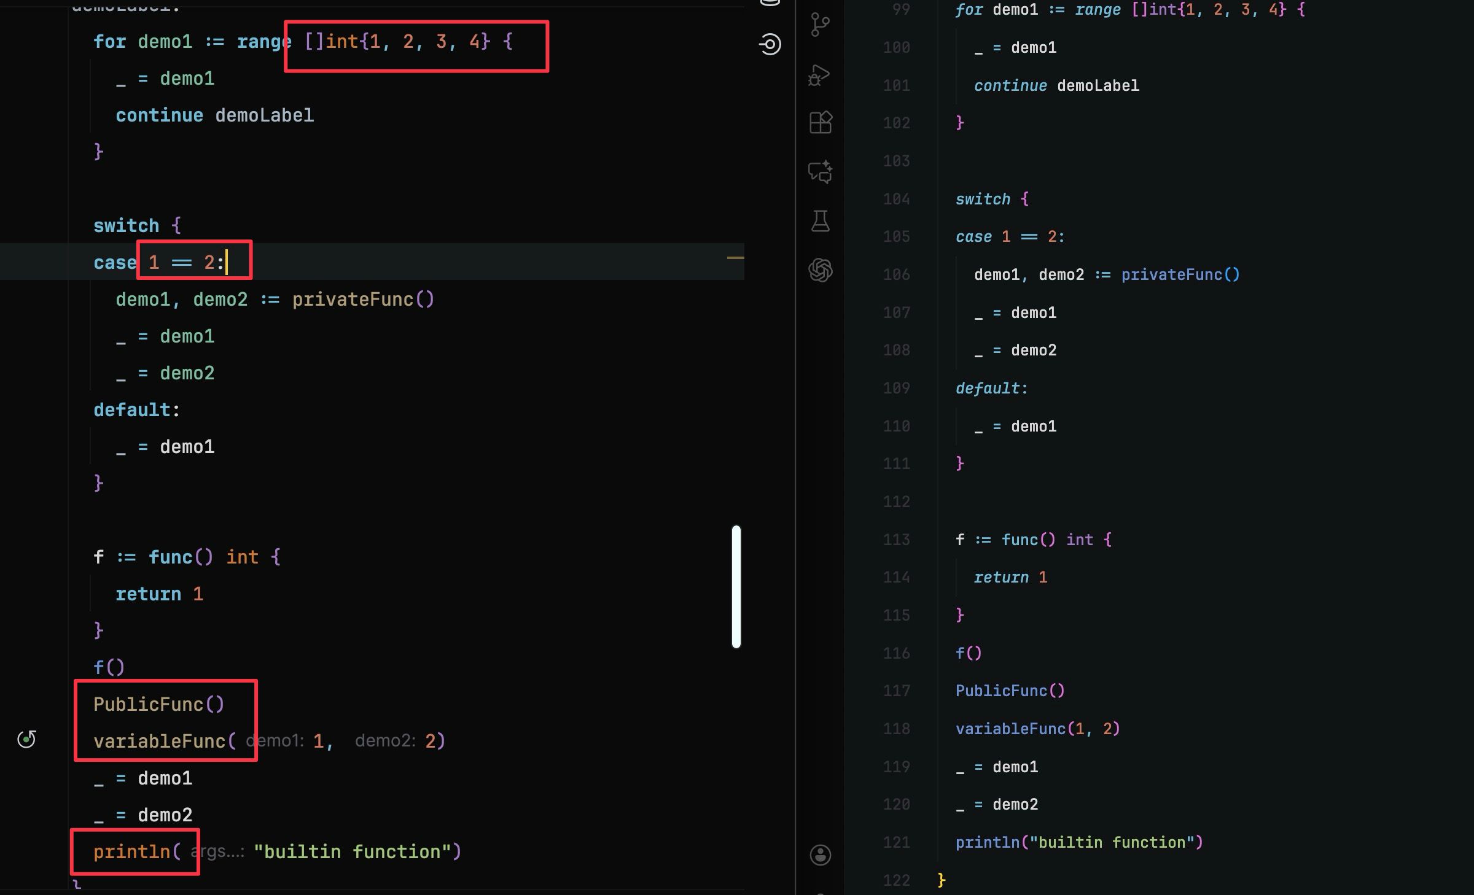Click the GoLand editor vertical scrollbar thumb

[x=736, y=586]
